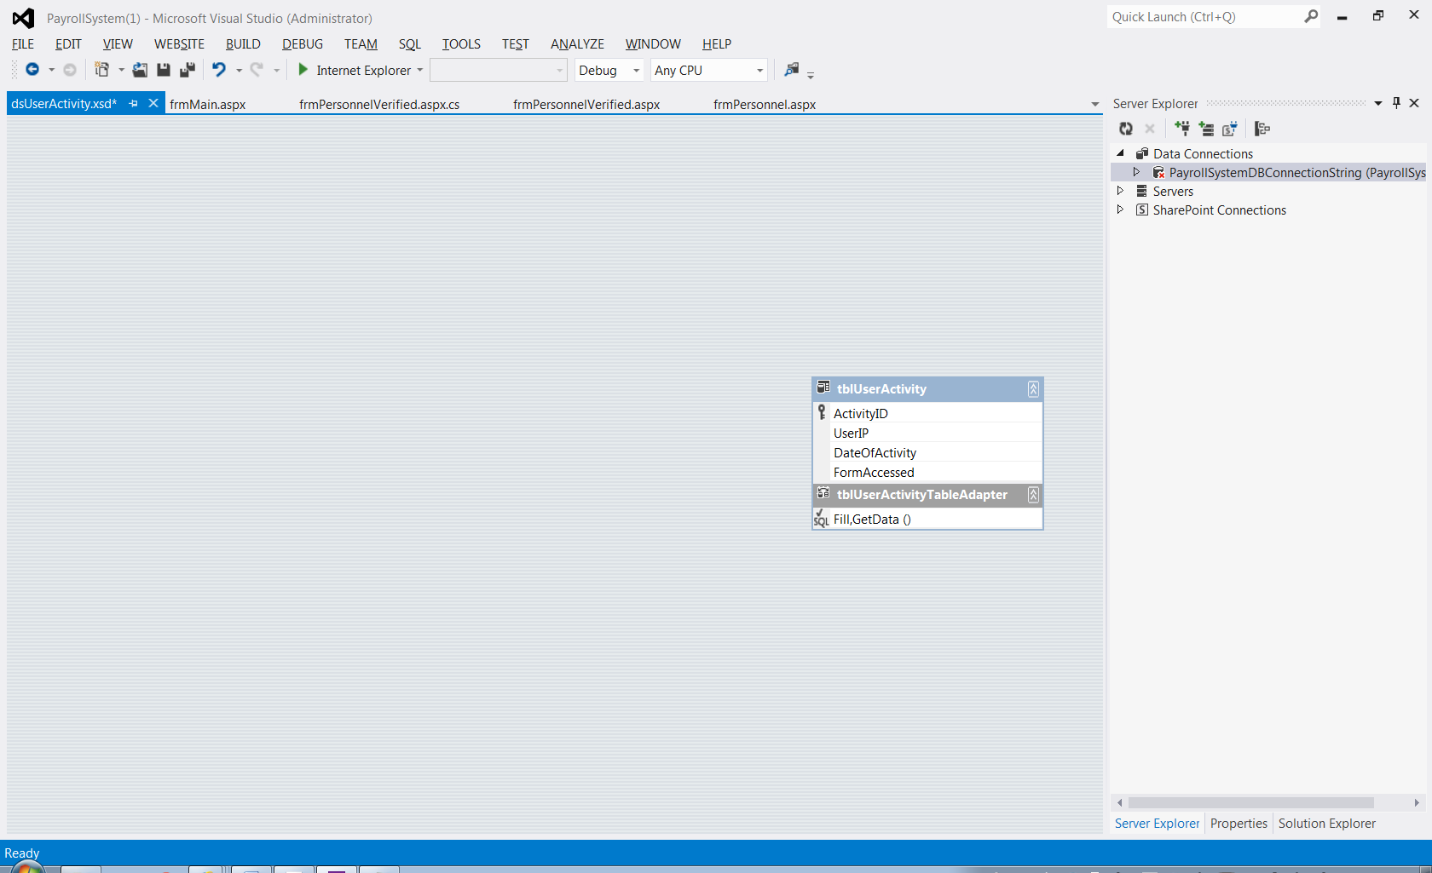
Task: Click the SQL query icon beside Fill,GetData
Action: tap(821, 519)
